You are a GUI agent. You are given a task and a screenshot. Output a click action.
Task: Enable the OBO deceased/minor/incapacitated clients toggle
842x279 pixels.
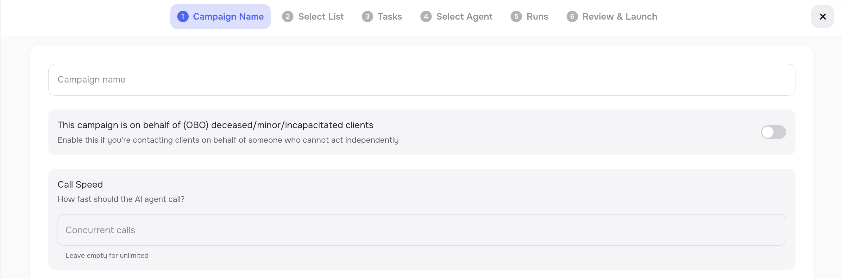(773, 132)
